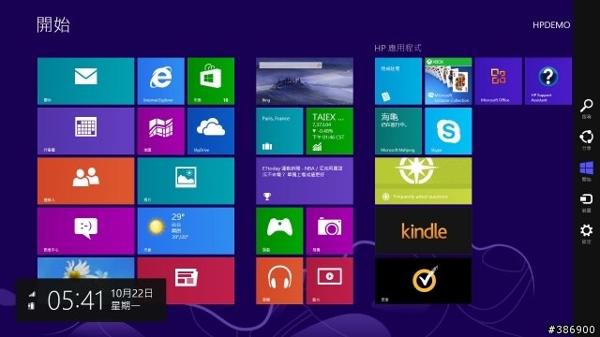Open the Calendar tile
The width and height of the screenshot is (600, 337).
tap(85, 131)
